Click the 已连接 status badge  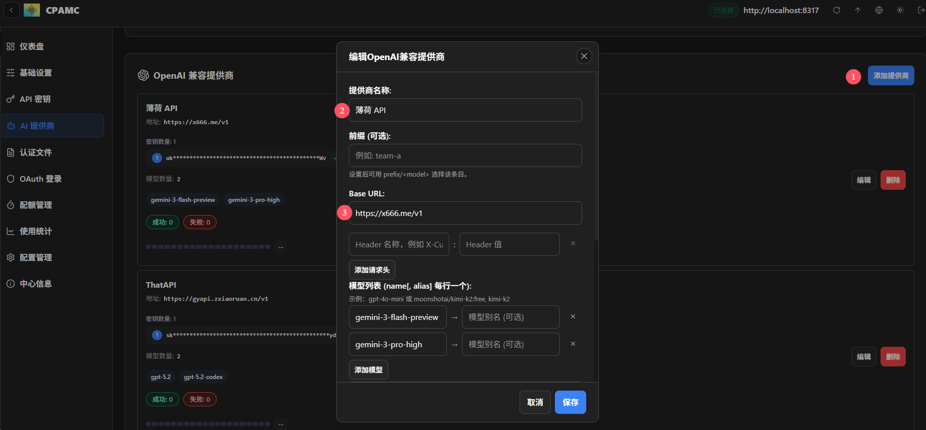724,10
